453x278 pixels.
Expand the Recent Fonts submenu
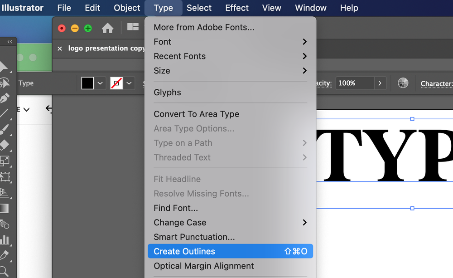(x=230, y=56)
